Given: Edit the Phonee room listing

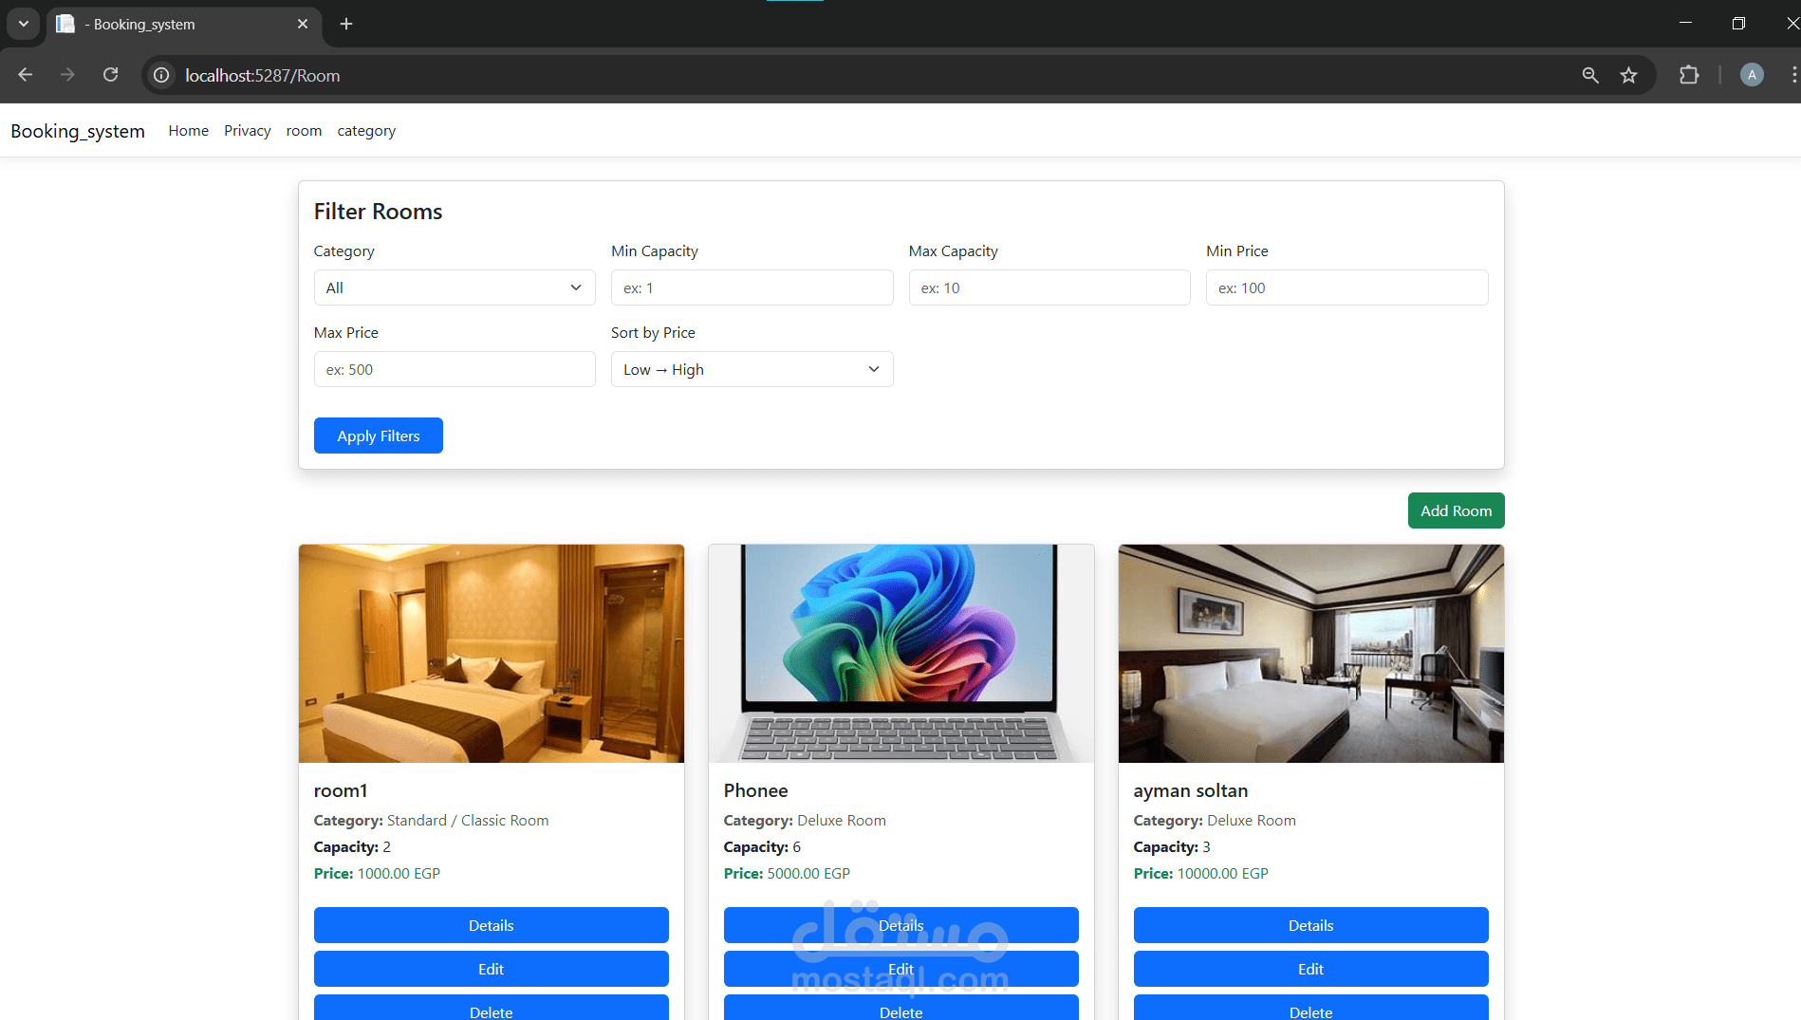Looking at the screenshot, I should click(x=900, y=969).
